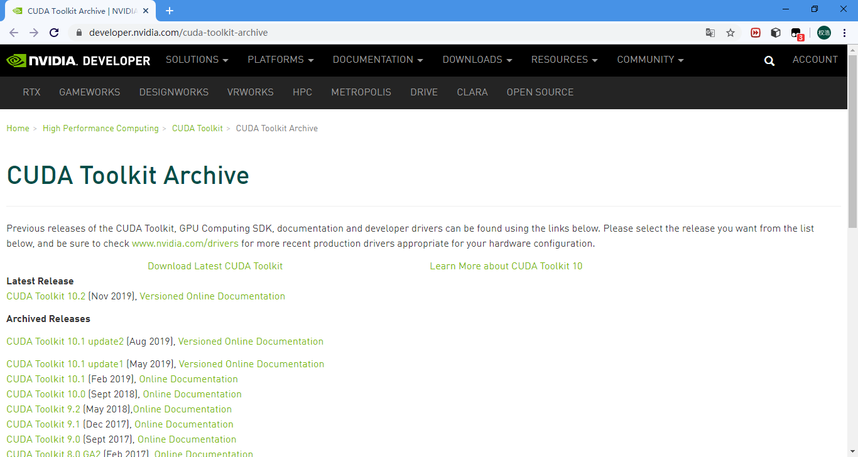858x457 pixels.
Task: Select DESIGNWORKS in the secondary nav
Action: 174,92
